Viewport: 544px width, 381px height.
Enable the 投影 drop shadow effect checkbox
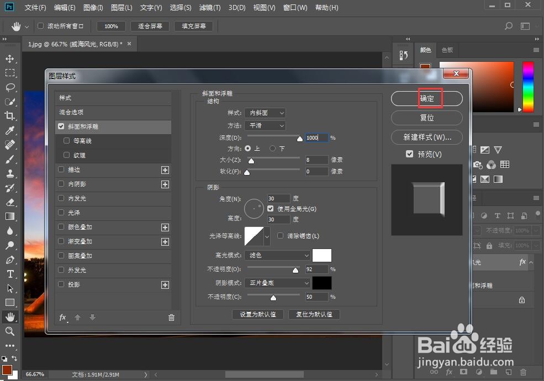[x=61, y=284]
